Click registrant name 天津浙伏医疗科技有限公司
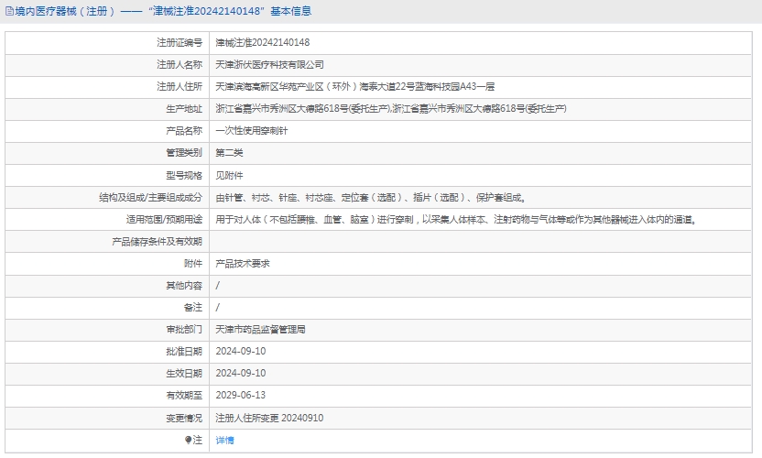 (269, 64)
